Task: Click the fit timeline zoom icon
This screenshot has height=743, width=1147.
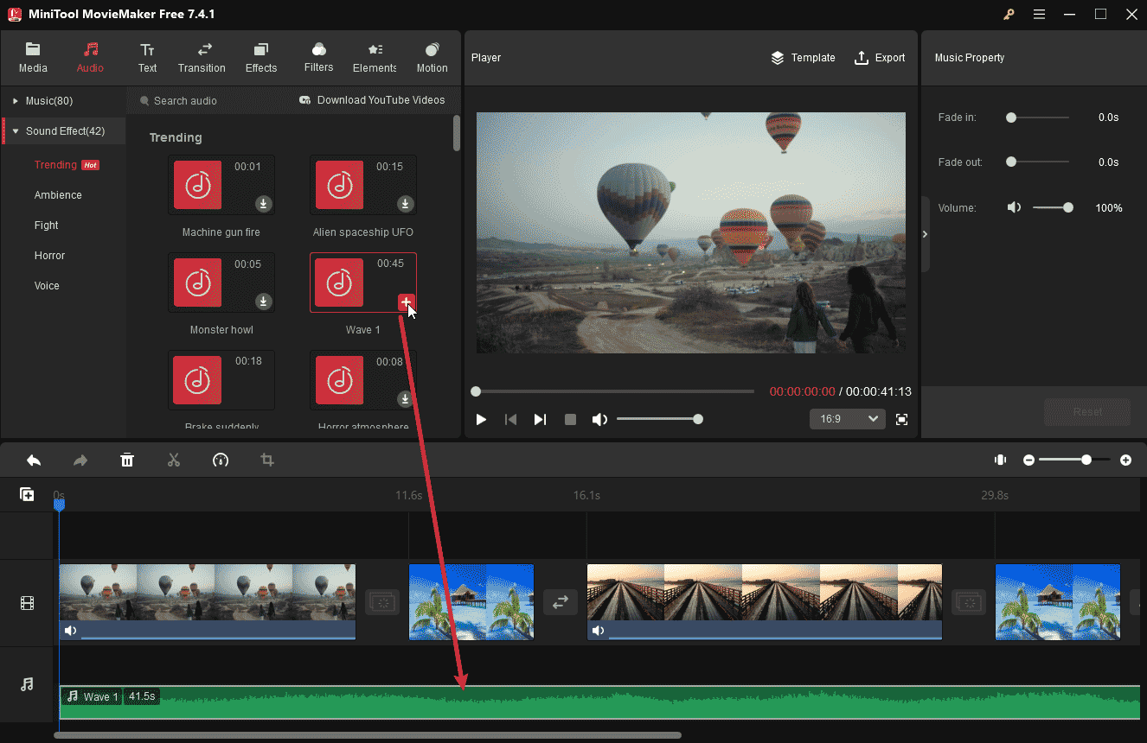Action: tap(1001, 460)
